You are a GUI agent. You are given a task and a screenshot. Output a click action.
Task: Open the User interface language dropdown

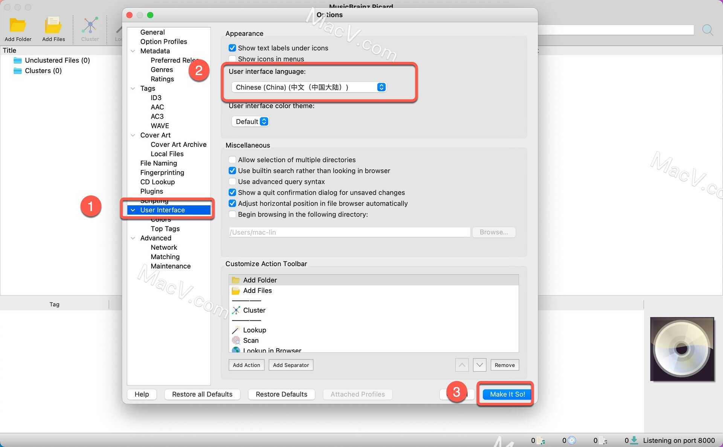[x=309, y=87]
